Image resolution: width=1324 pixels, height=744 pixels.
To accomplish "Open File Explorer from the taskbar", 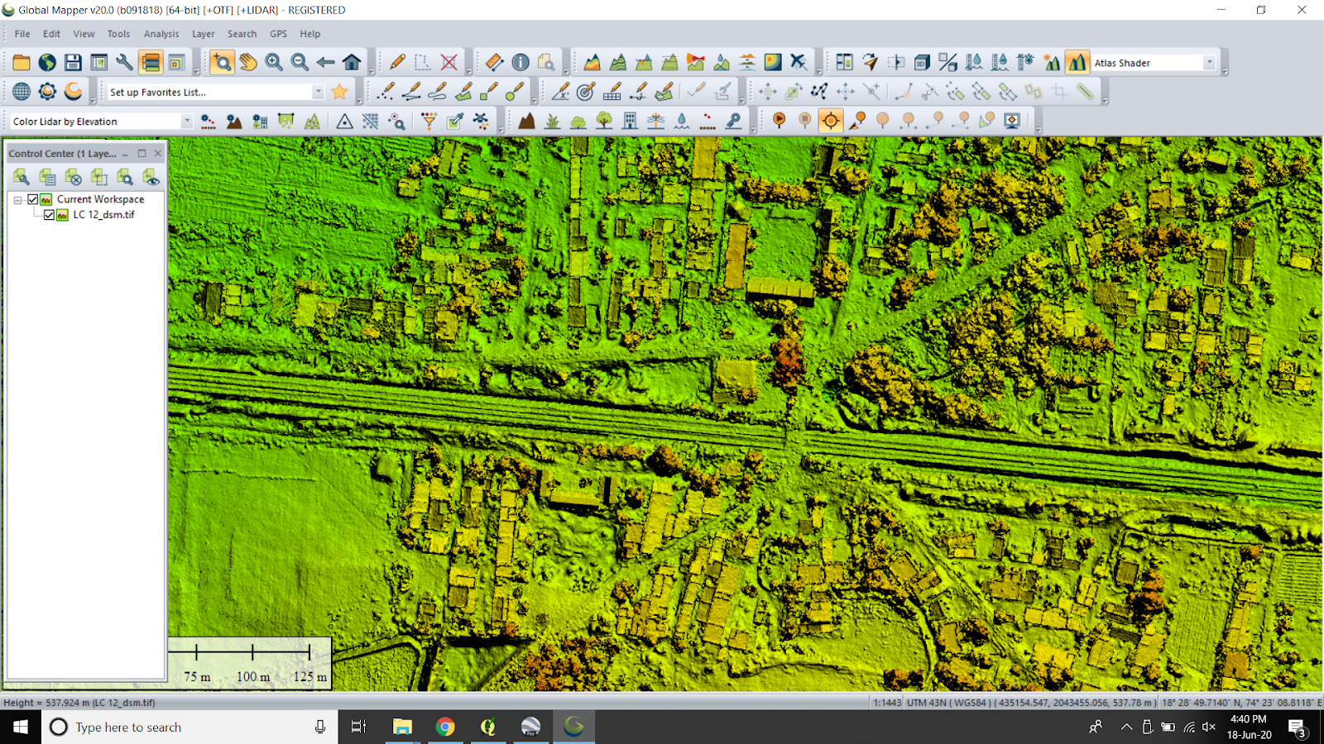I will pos(402,727).
